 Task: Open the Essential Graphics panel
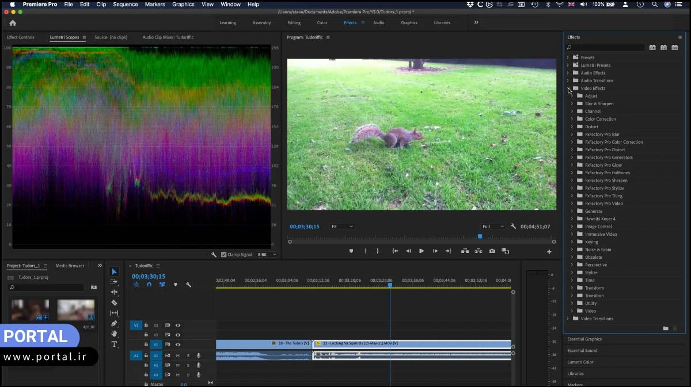coord(584,339)
